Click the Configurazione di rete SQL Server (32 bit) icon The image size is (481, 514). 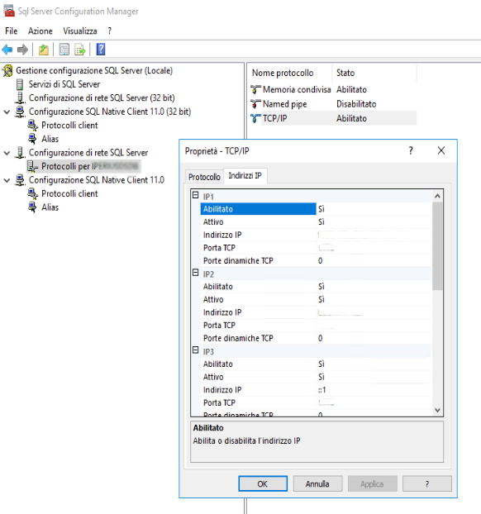click(20, 98)
